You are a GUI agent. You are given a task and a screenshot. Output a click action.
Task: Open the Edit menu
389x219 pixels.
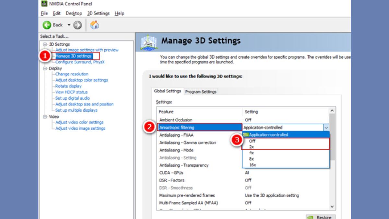(57, 13)
